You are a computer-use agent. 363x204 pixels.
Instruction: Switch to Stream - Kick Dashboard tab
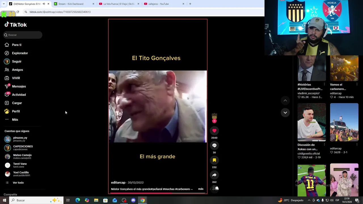(71, 4)
